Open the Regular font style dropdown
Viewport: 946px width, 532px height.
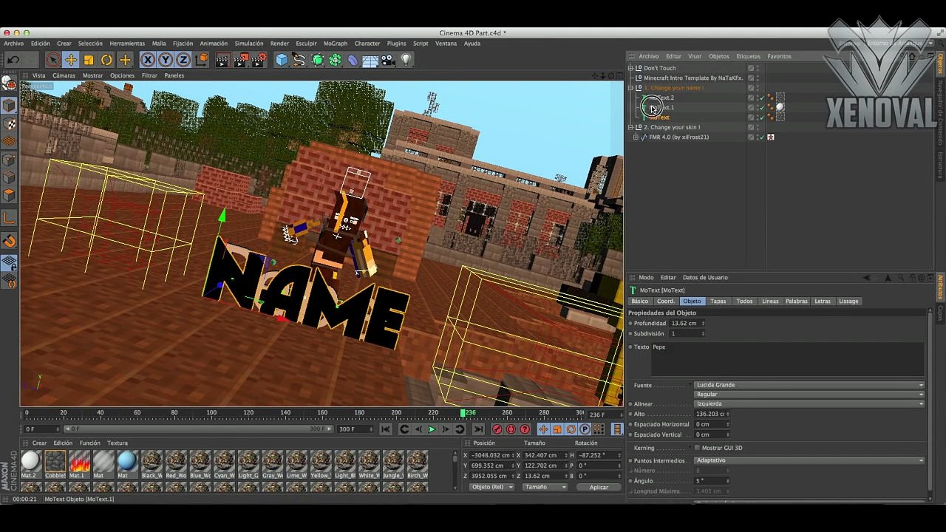point(809,395)
